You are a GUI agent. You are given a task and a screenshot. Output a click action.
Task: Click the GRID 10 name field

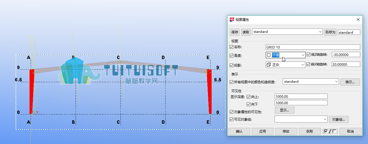pyautogui.click(x=313, y=47)
